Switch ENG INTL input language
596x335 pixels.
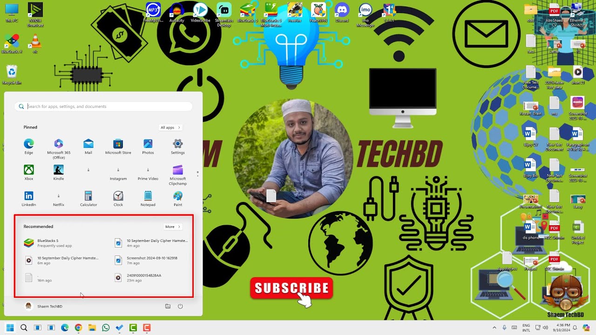pos(526,328)
